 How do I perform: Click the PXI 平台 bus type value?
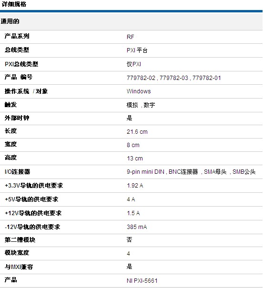(x=137, y=50)
